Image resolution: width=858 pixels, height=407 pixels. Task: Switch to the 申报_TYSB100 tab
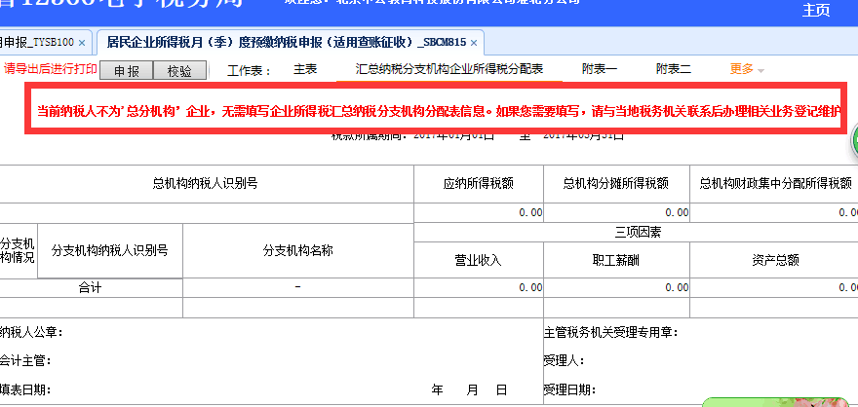point(37,43)
